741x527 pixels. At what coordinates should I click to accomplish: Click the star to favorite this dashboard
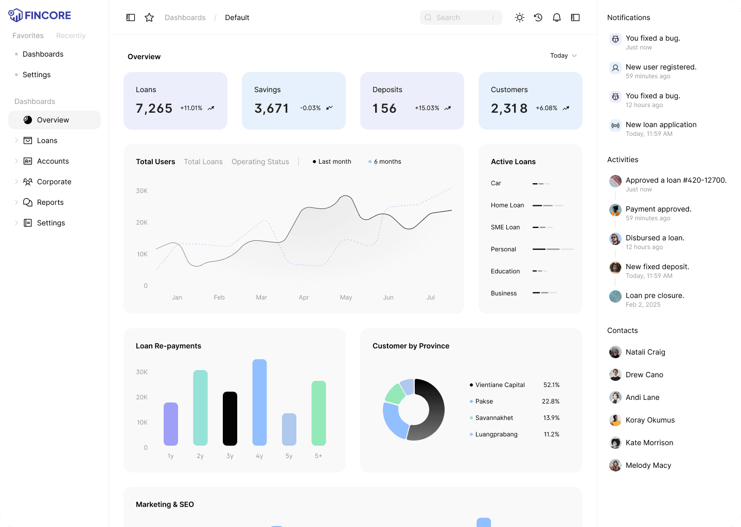[149, 17]
